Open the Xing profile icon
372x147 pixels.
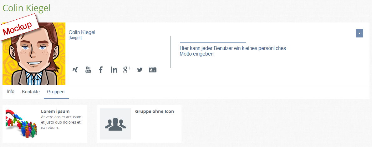75,70
